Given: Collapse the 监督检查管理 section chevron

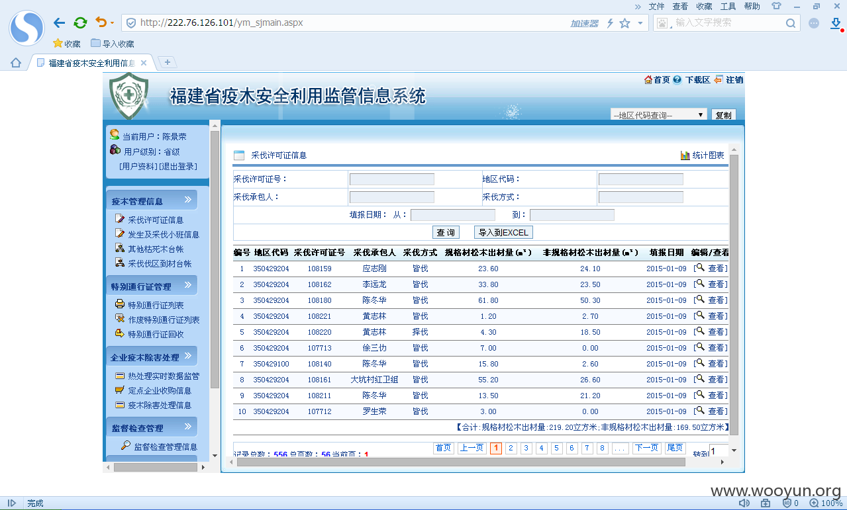Looking at the screenshot, I should (187, 426).
